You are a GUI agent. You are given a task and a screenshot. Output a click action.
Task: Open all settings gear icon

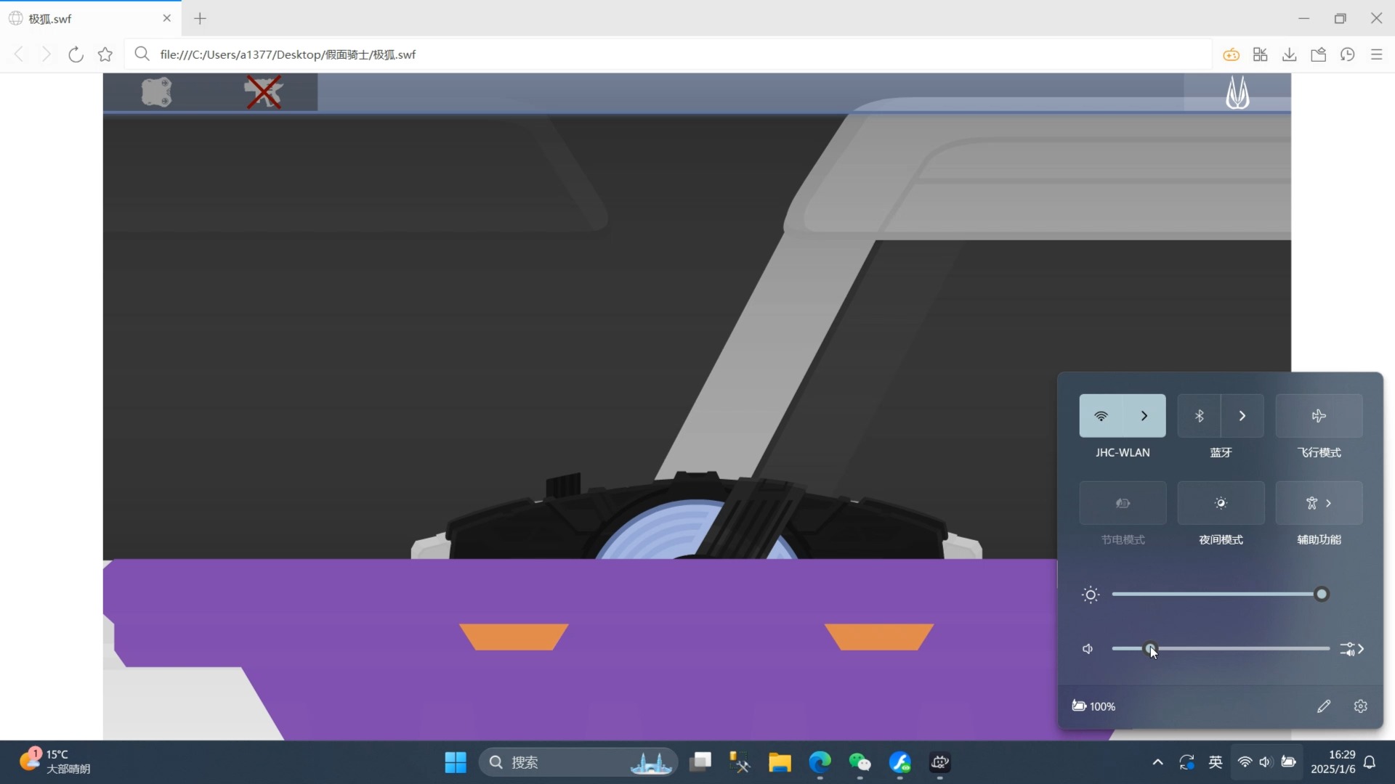[x=1361, y=706]
